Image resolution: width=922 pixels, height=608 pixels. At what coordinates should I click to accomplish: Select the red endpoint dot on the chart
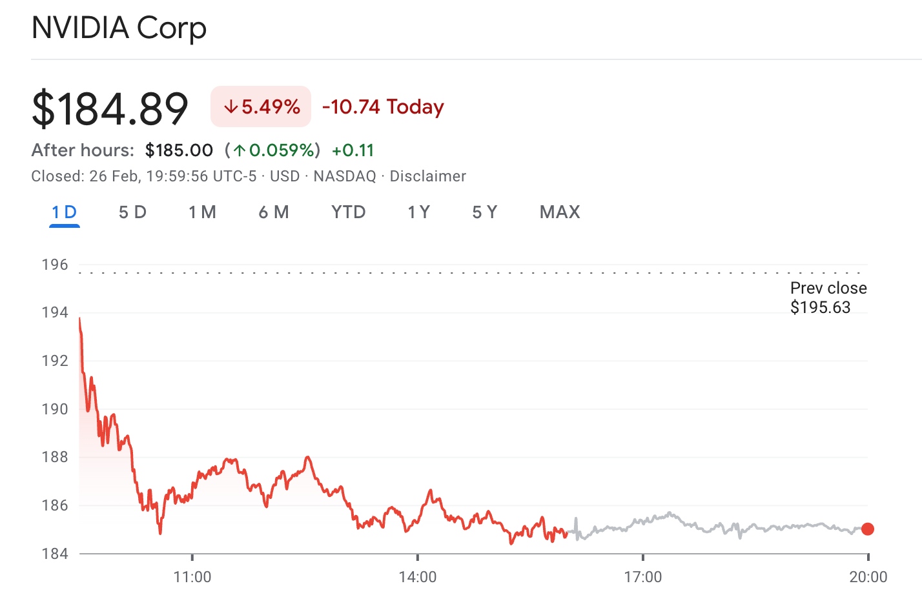(x=868, y=529)
